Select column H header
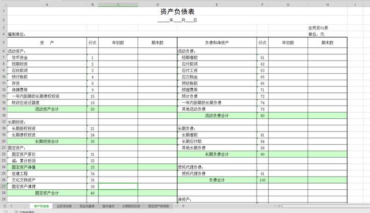 point(327,5)
